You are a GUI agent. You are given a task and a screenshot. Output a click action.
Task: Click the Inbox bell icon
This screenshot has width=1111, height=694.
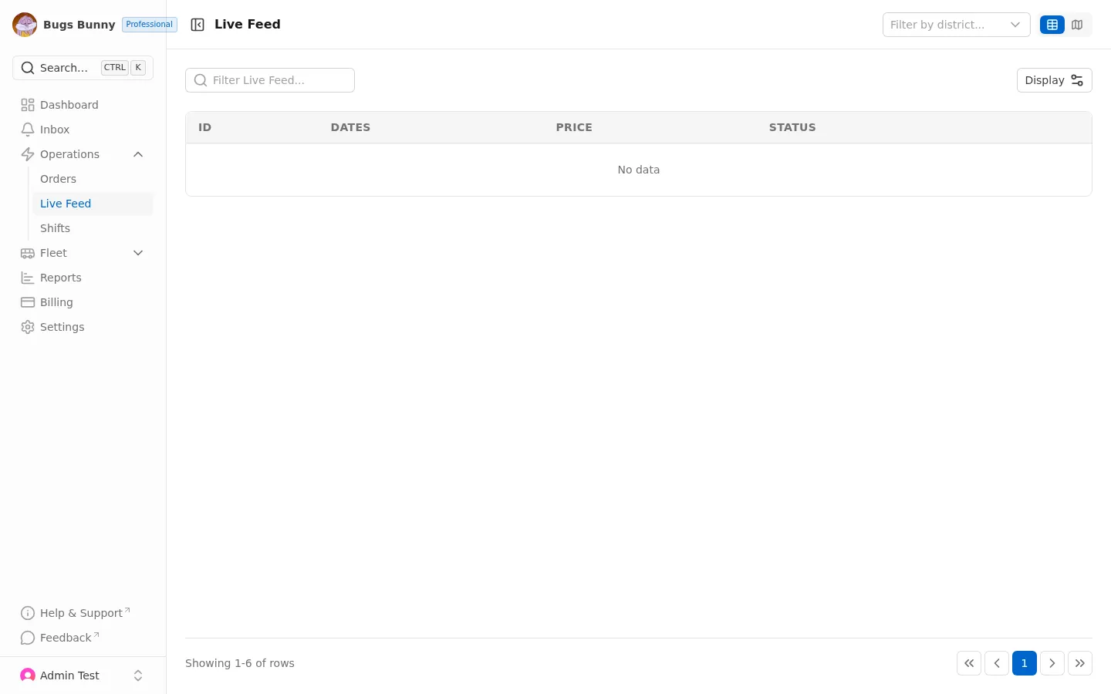point(28,130)
